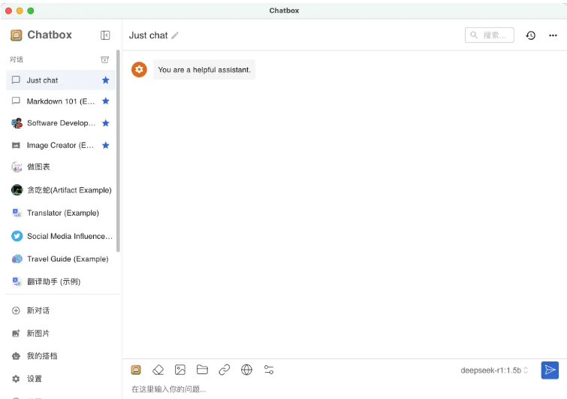Image resolution: width=567 pixels, height=399 pixels.
Task: Open the Image Creator conversation
Action: click(x=61, y=146)
